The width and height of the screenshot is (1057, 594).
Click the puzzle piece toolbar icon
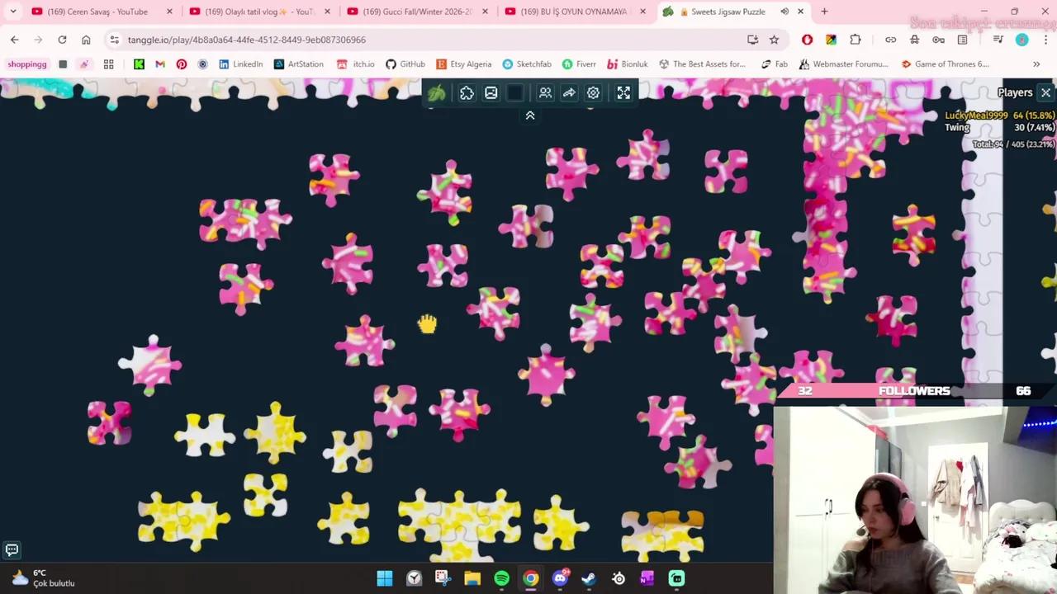coord(467,93)
